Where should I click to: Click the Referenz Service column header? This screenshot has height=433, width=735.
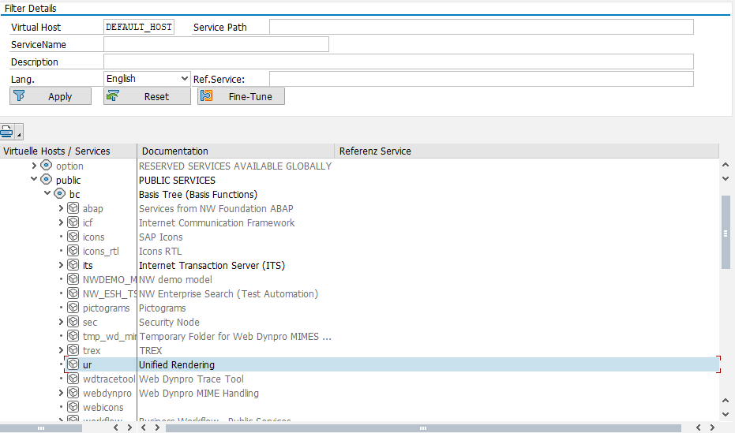(527, 151)
